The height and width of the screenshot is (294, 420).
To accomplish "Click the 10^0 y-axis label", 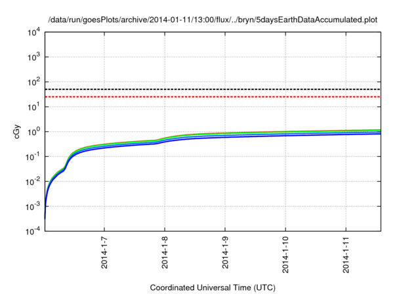I will [33, 132].
